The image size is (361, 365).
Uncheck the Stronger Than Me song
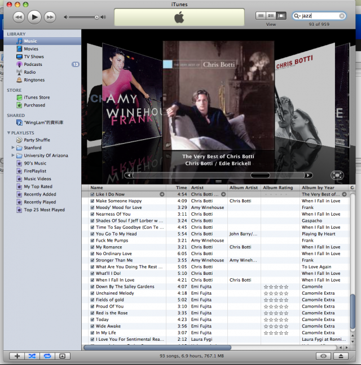pos(93,260)
